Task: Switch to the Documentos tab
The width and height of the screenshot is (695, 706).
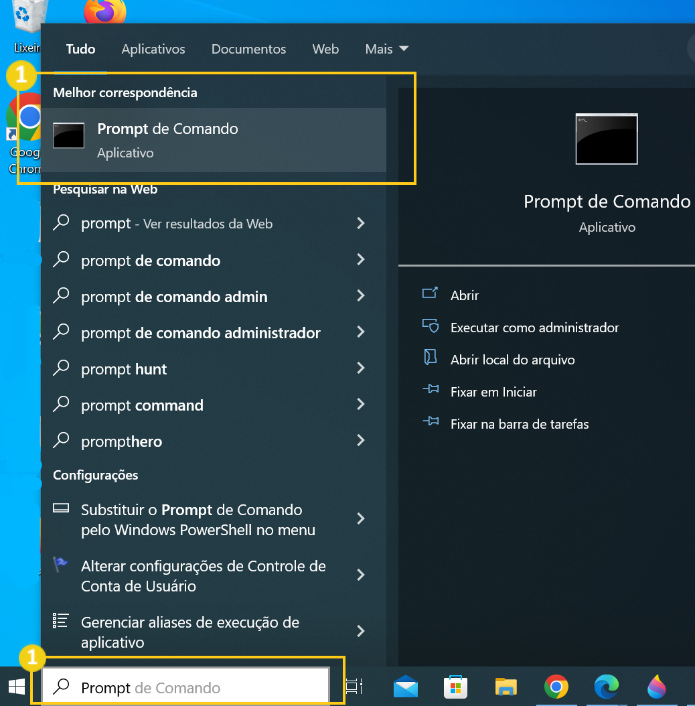Action: point(248,49)
